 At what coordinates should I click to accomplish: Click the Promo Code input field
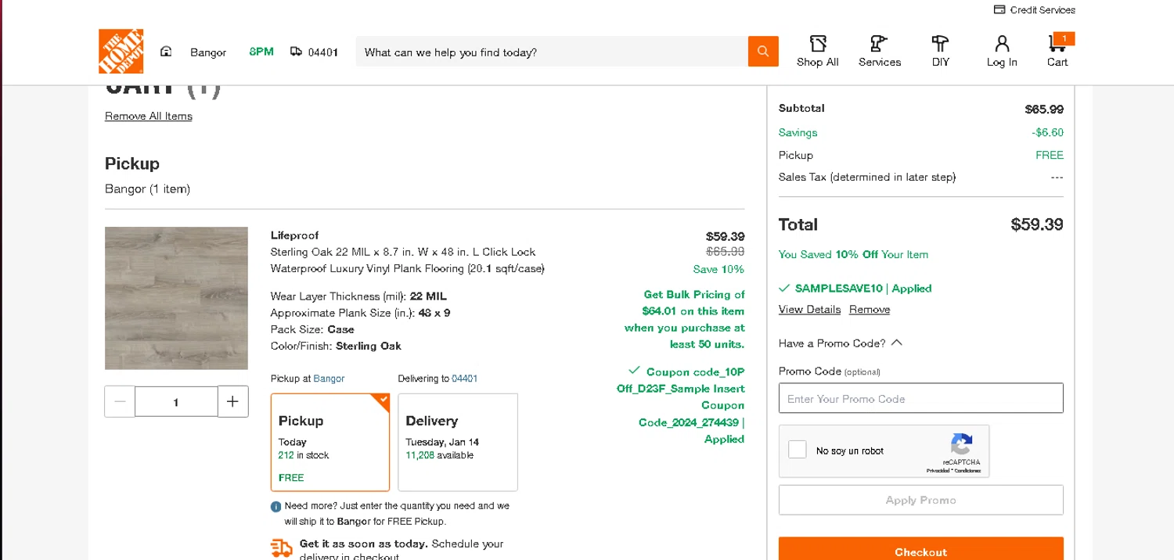click(921, 398)
